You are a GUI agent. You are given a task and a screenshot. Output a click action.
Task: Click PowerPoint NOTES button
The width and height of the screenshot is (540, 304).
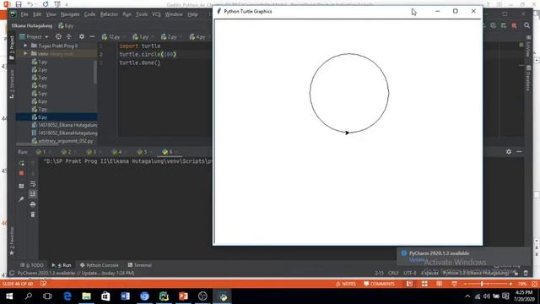pos(346,284)
